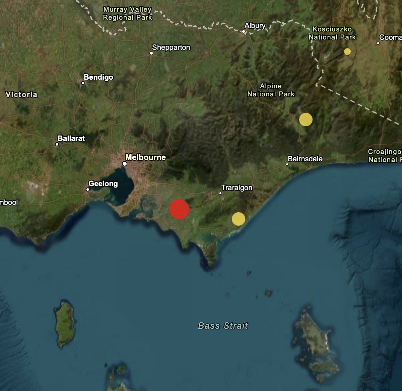Viewport: 402px width, 391px height.
Task: Click the white dot marking Geelong
Action: (88, 189)
